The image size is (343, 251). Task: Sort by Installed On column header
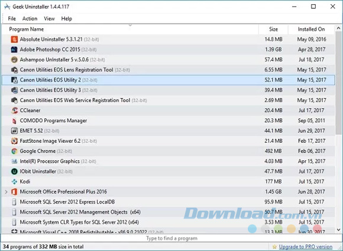point(311,29)
